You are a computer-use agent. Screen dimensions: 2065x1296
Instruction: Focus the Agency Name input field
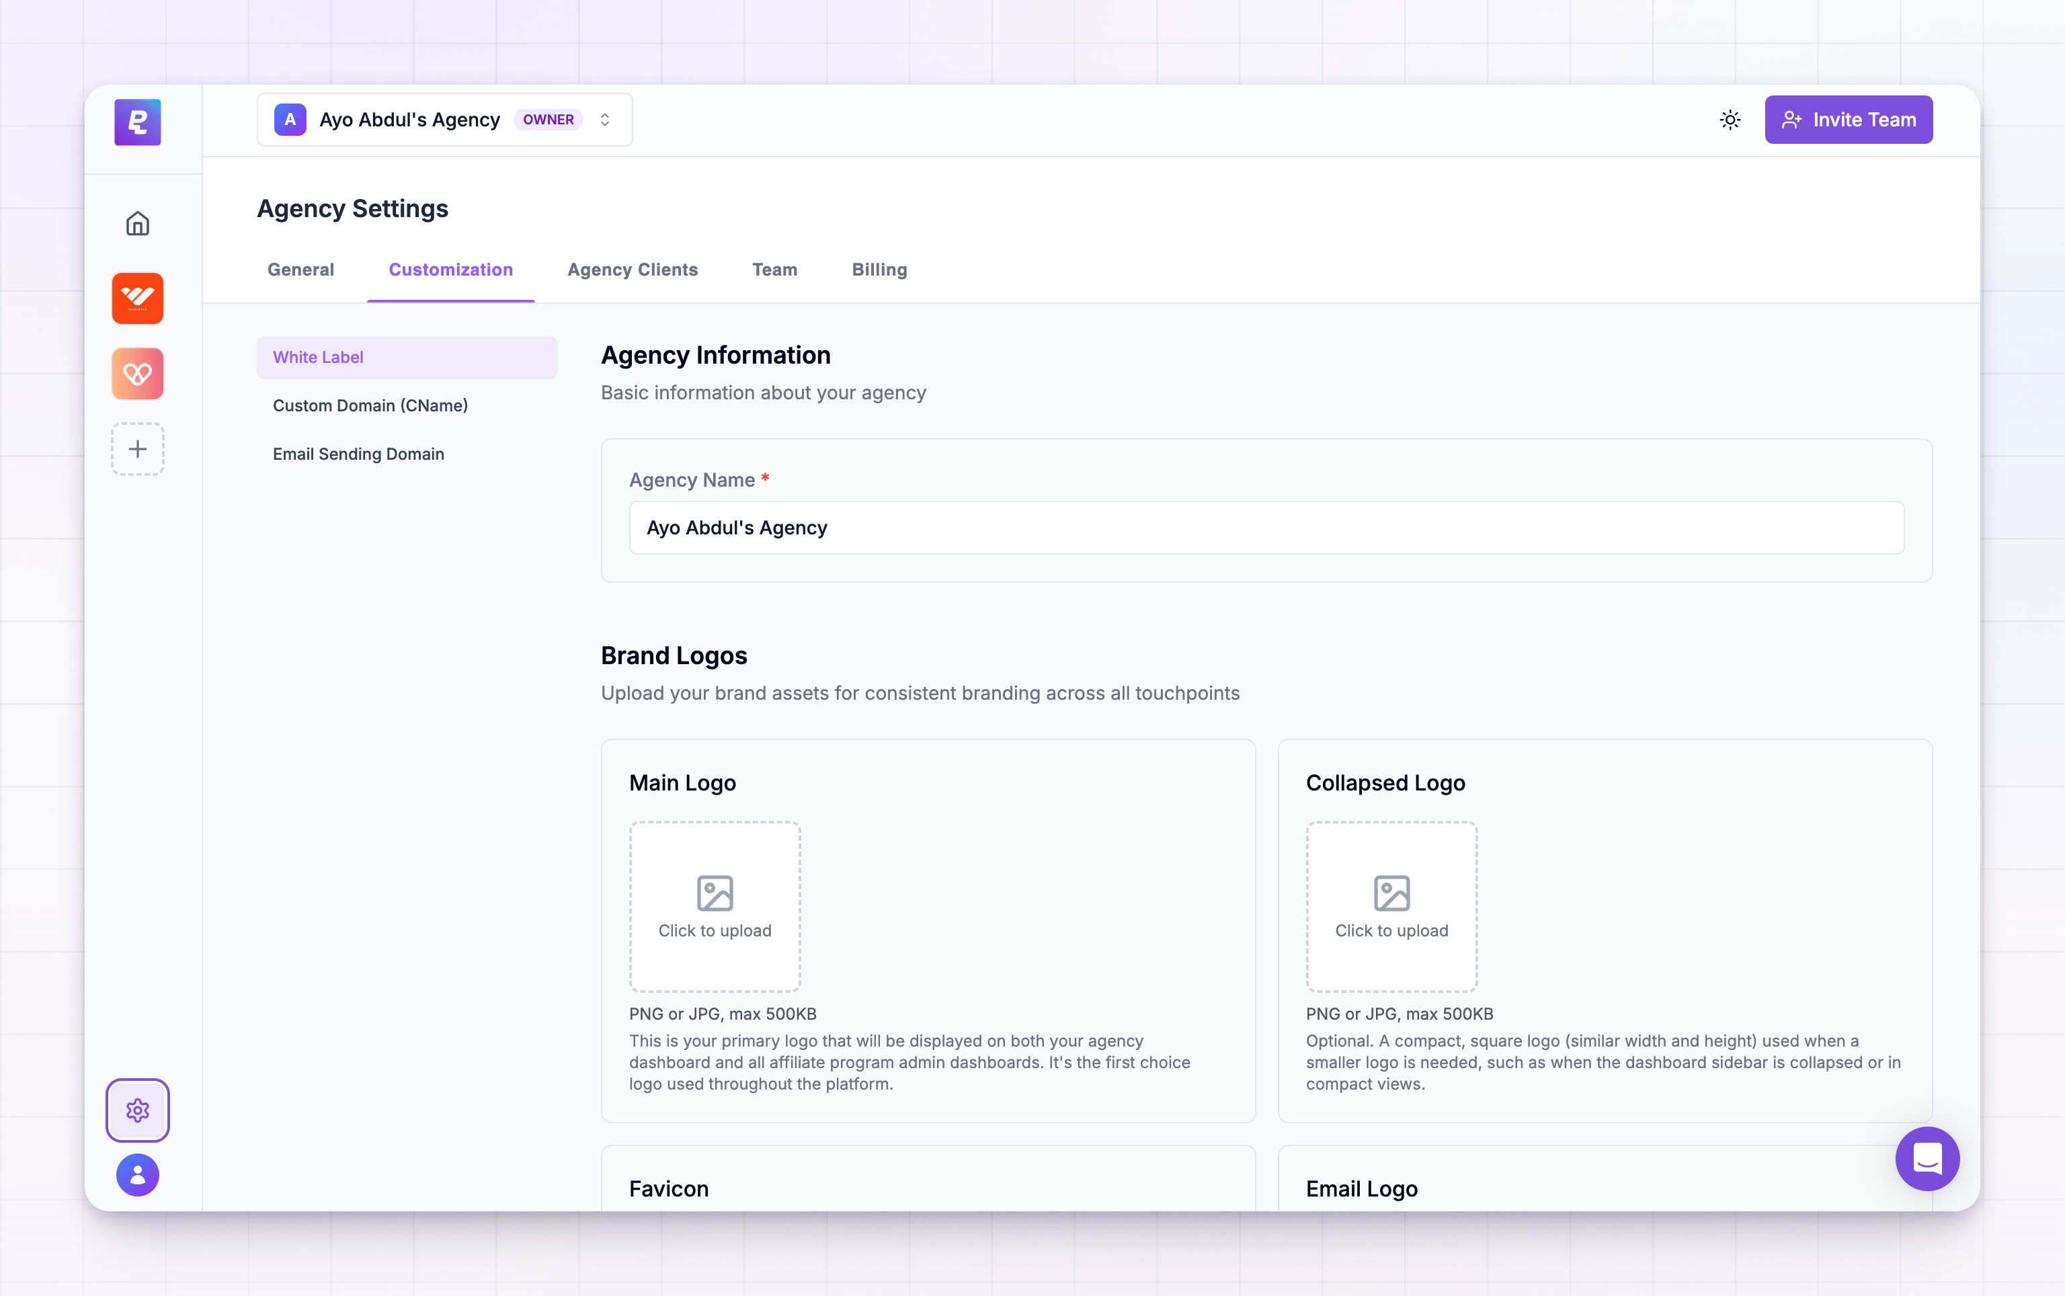pos(1267,528)
